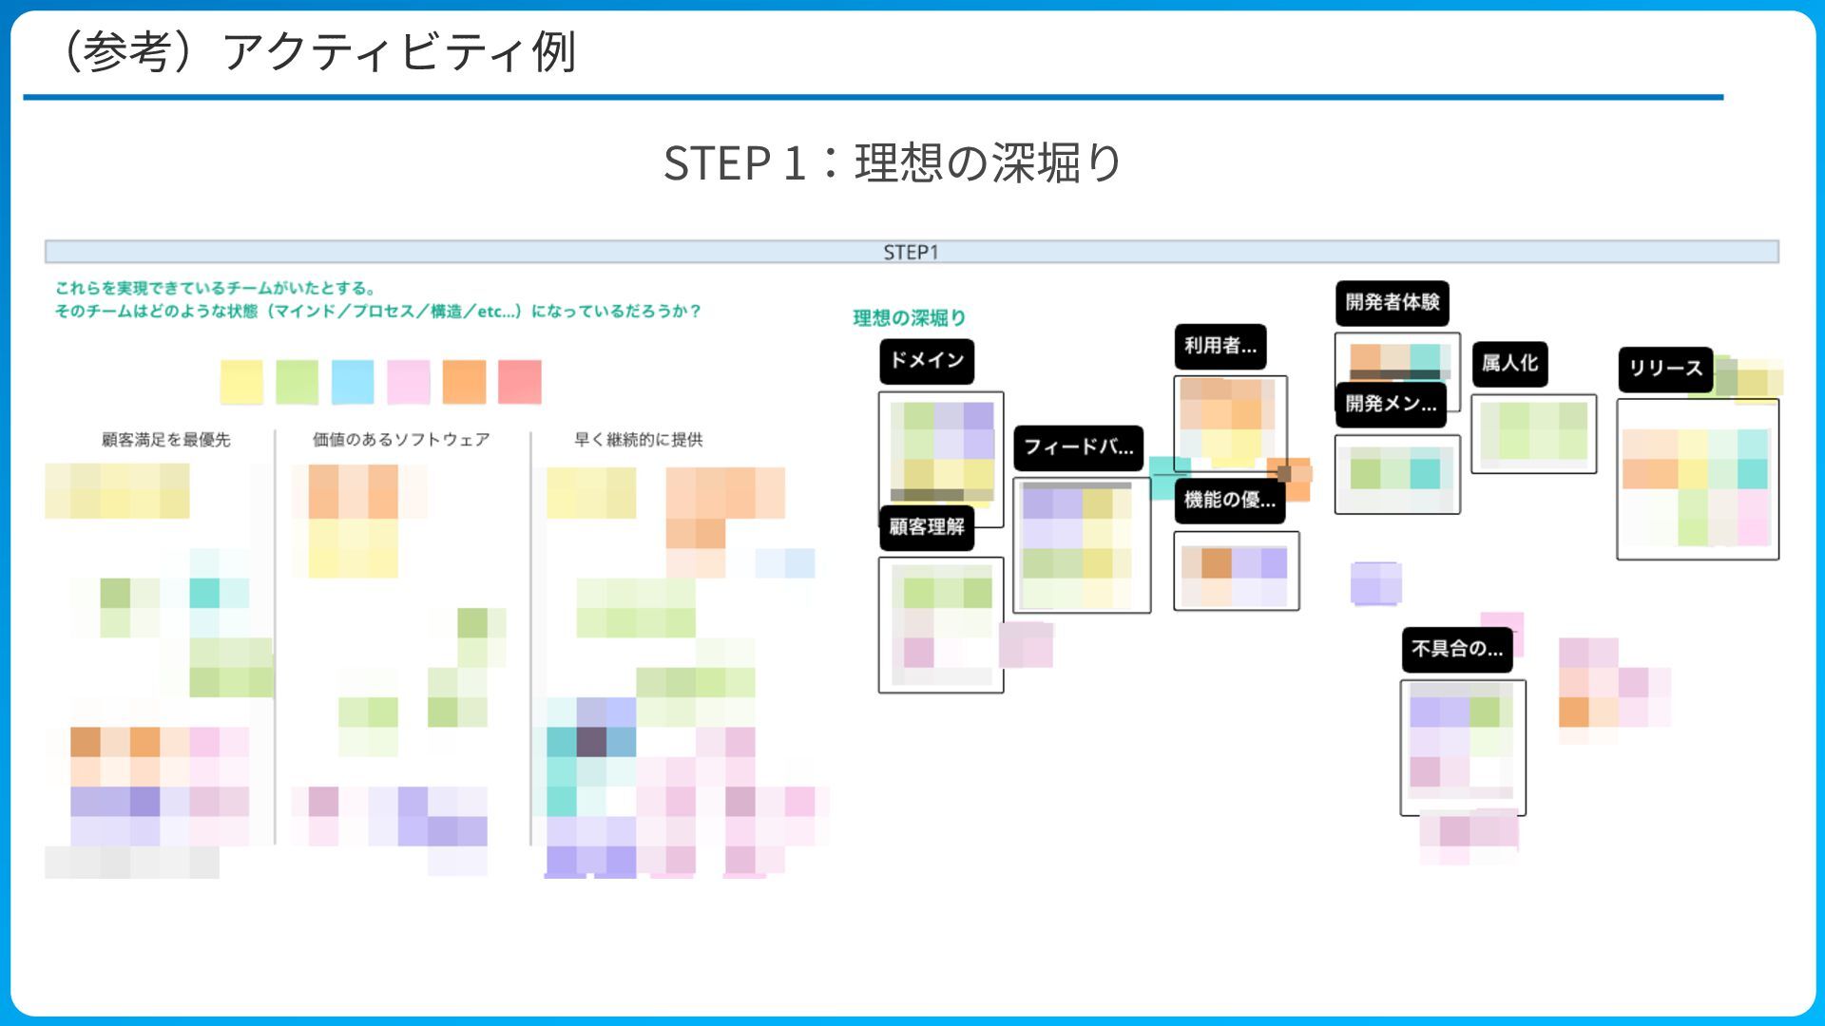The image size is (1825, 1026).
Task: Click the 早く継続的に提供 column heading
Action: (638, 440)
